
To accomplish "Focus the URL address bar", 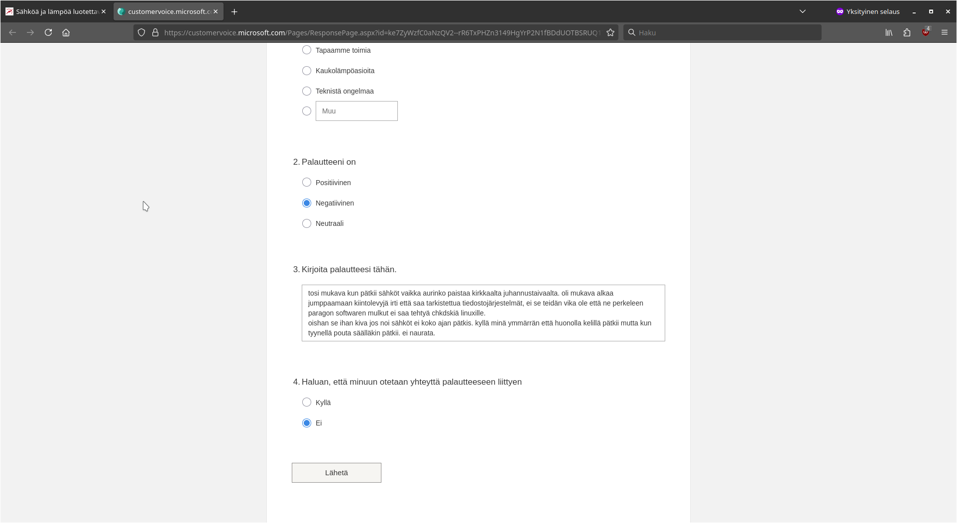I will tap(381, 32).
